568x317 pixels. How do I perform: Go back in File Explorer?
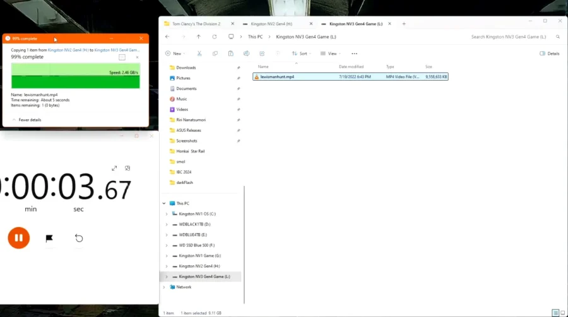167,37
